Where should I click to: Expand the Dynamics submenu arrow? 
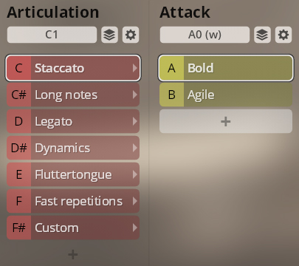(134, 148)
